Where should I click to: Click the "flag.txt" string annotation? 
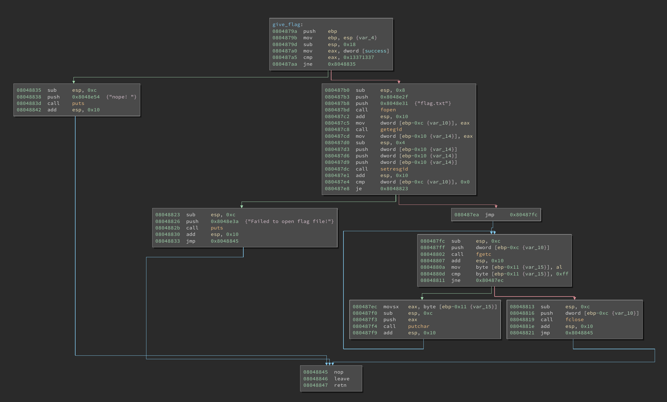click(432, 103)
